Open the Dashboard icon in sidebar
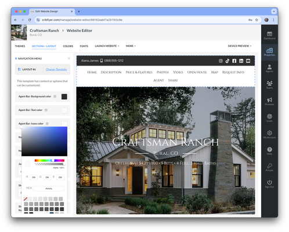The width and height of the screenshot is (289, 232). click(x=269, y=34)
